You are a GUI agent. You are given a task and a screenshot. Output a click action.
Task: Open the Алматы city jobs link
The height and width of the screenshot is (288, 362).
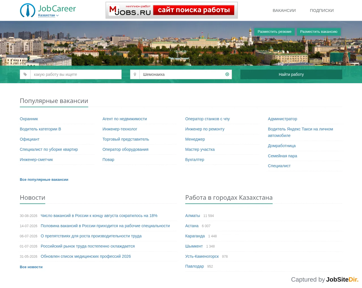tap(193, 216)
